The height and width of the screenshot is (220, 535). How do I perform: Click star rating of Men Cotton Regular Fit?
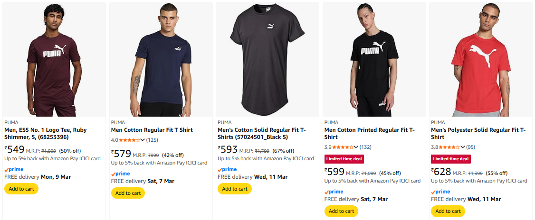click(130, 140)
